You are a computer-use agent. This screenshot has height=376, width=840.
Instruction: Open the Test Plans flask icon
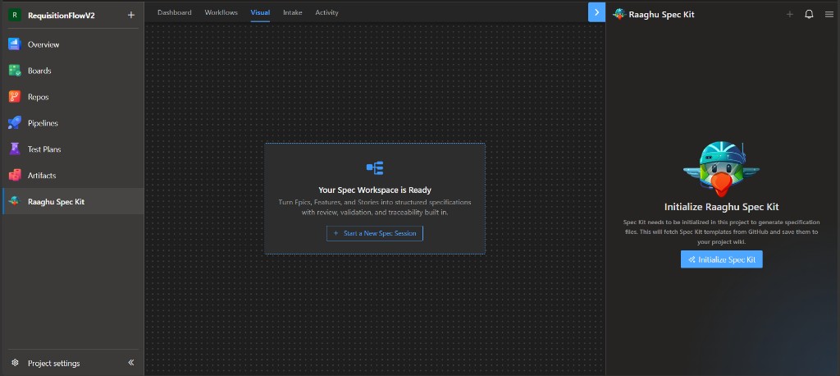tap(15, 149)
